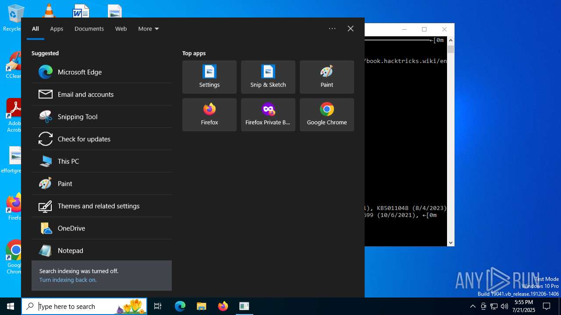Open OneDrive from suggestions

click(102, 228)
